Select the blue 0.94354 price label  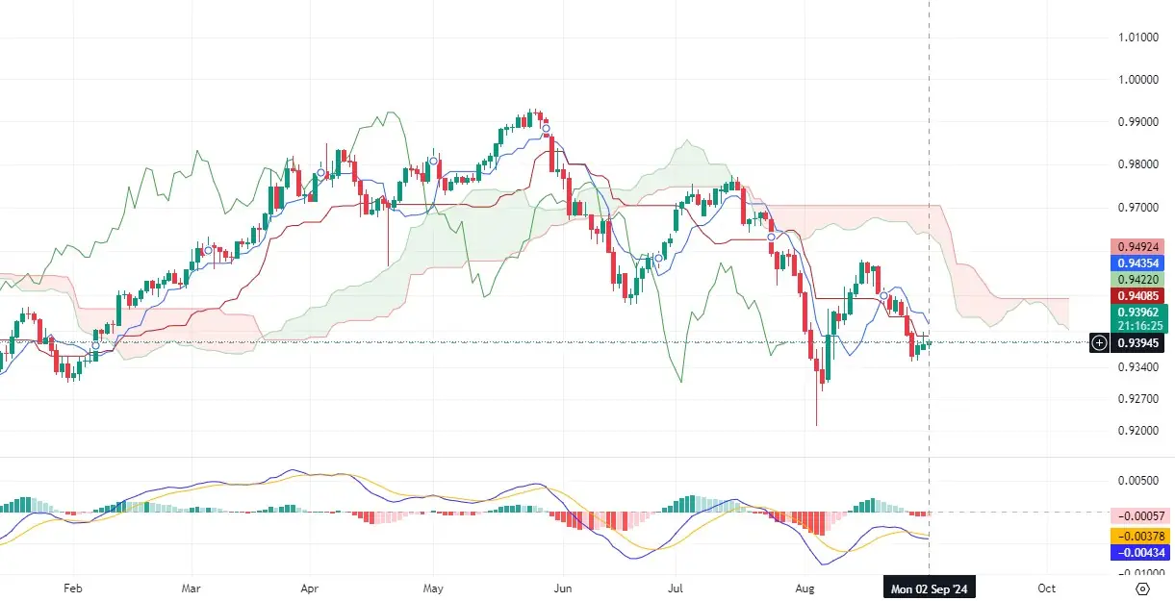click(1139, 263)
